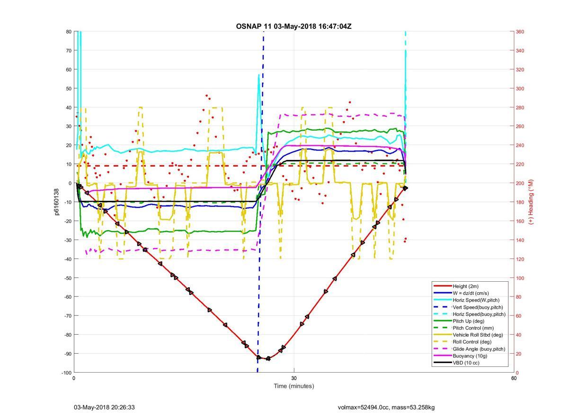Select the p6160138 axis label
This screenshot has height=419, width=568.
click(x=57, y=202)
